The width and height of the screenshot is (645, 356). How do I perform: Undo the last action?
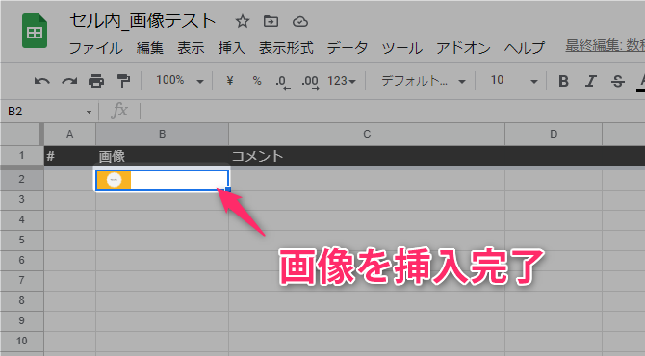pos(42,81)
